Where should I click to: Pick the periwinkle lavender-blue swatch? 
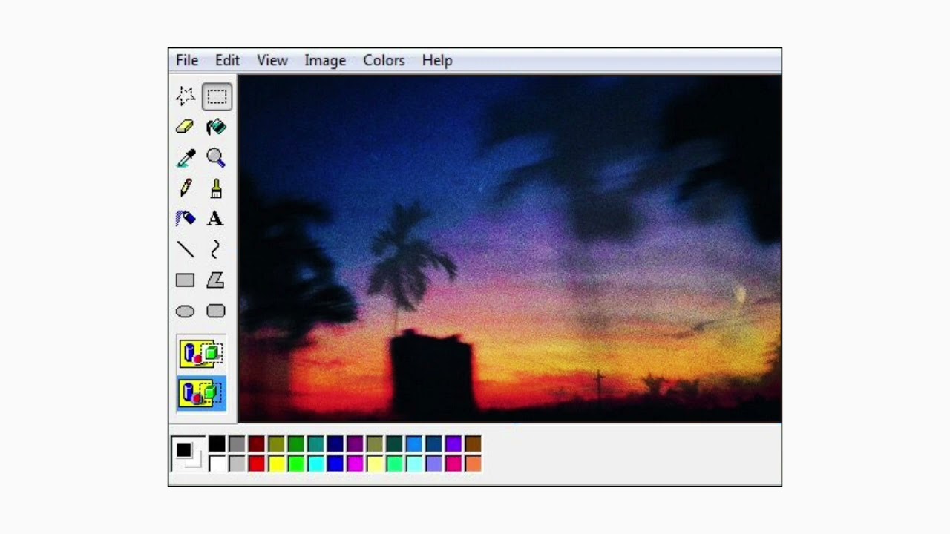coord(434,464)
